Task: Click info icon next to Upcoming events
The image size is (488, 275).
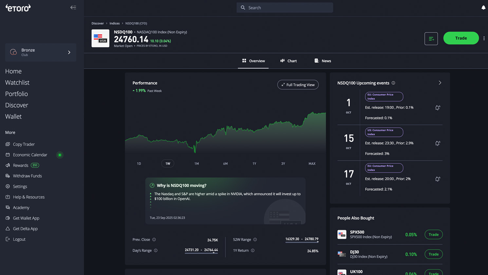Action: pyautogui.click(x=393, y=83)
